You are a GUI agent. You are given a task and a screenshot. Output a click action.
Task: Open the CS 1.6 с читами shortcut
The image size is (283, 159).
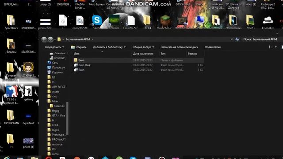(11, 95)
